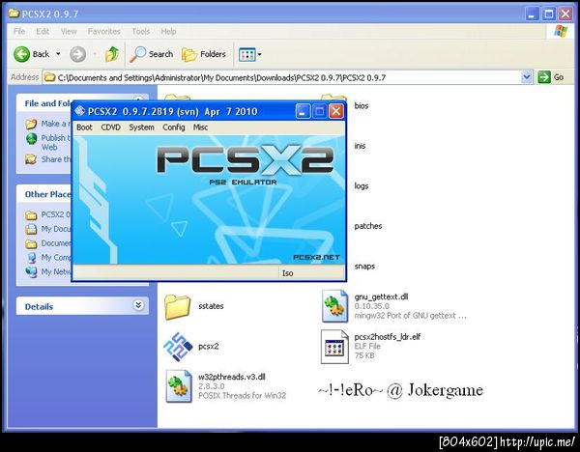580x452 pixels.
Task: Click the Details panel header
Action: [x=82, y=306]
